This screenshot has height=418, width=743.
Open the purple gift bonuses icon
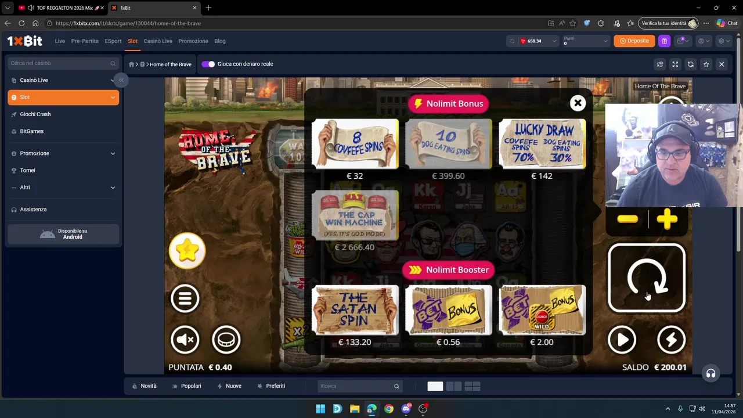click(x=664, y=41)
